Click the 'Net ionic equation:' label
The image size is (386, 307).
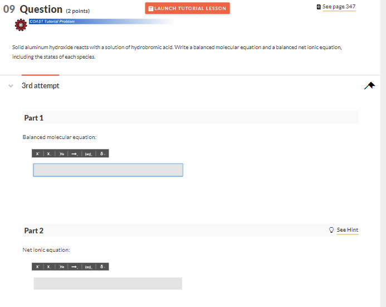[x=46, y=250]
